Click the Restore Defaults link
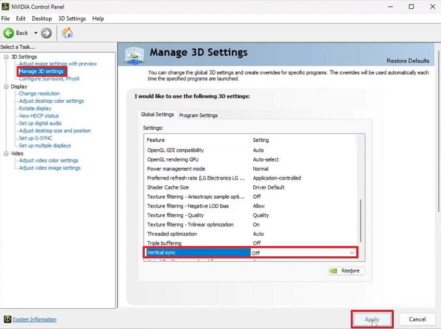 [408, 61]
